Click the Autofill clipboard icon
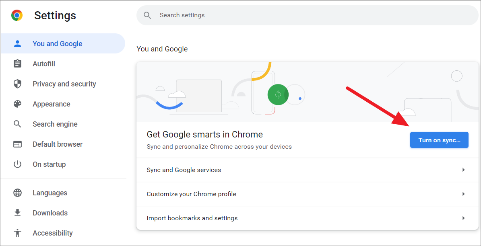The image size is (481, 246). 17,64
